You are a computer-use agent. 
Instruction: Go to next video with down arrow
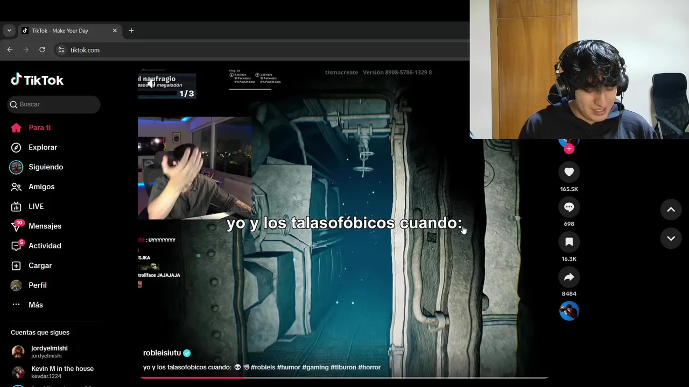[671, 238]
